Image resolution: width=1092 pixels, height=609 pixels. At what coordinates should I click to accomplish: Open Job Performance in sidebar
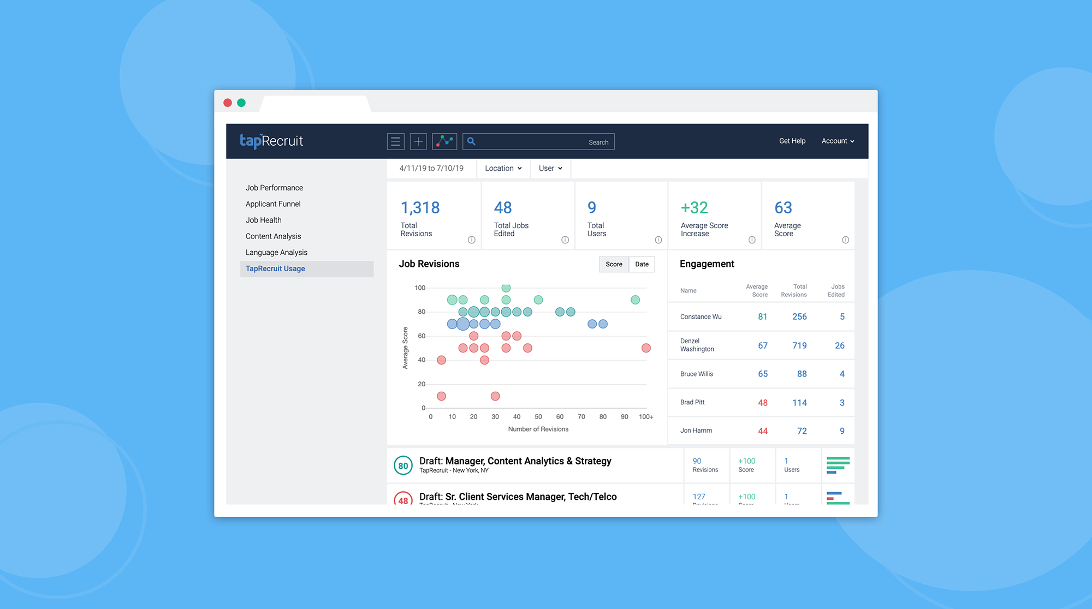pos(274,188)
